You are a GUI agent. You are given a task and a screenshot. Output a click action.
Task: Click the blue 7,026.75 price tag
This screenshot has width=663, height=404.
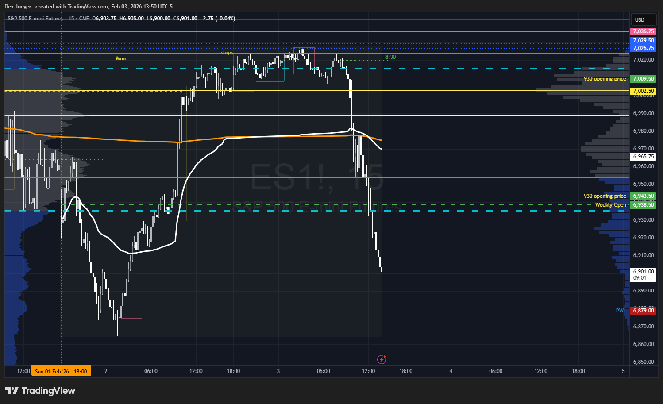click(643, 48)
